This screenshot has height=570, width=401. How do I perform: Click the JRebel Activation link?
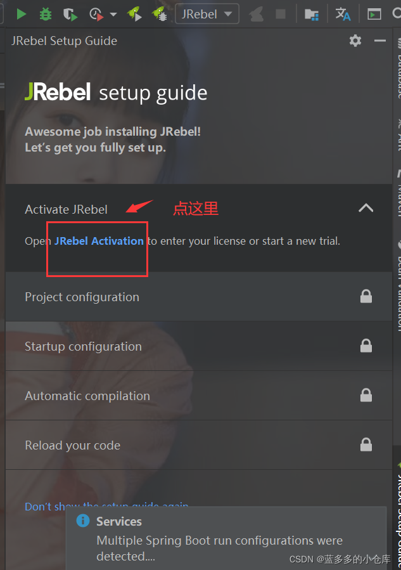point(99,241)
